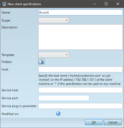Close the New client specifications dialog

(x=118, y=4)
